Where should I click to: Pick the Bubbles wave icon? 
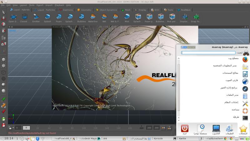tap(82, 17)
